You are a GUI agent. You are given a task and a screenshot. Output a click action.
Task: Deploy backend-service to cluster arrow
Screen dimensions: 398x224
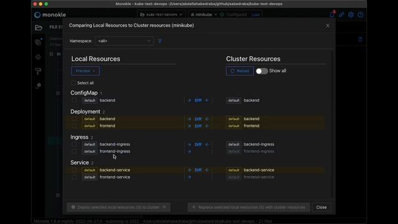[x=189, y=170]
